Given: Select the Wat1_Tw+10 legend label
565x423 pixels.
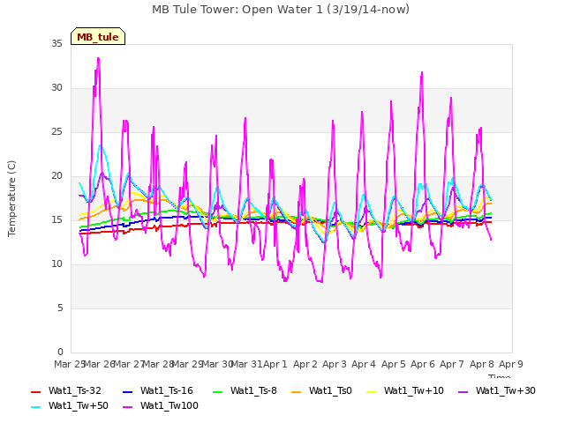Looking at the screenshot, I should coord(414,391).
